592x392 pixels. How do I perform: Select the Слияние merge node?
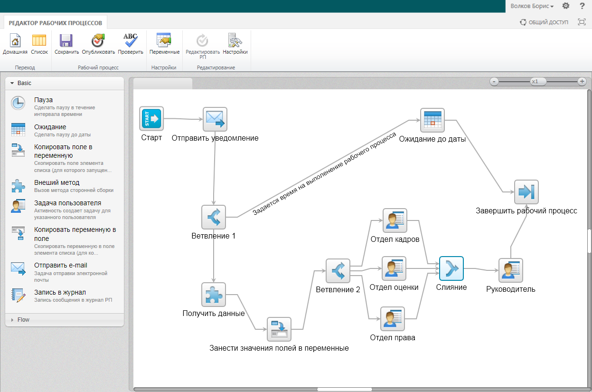click(x=451, y=269)
